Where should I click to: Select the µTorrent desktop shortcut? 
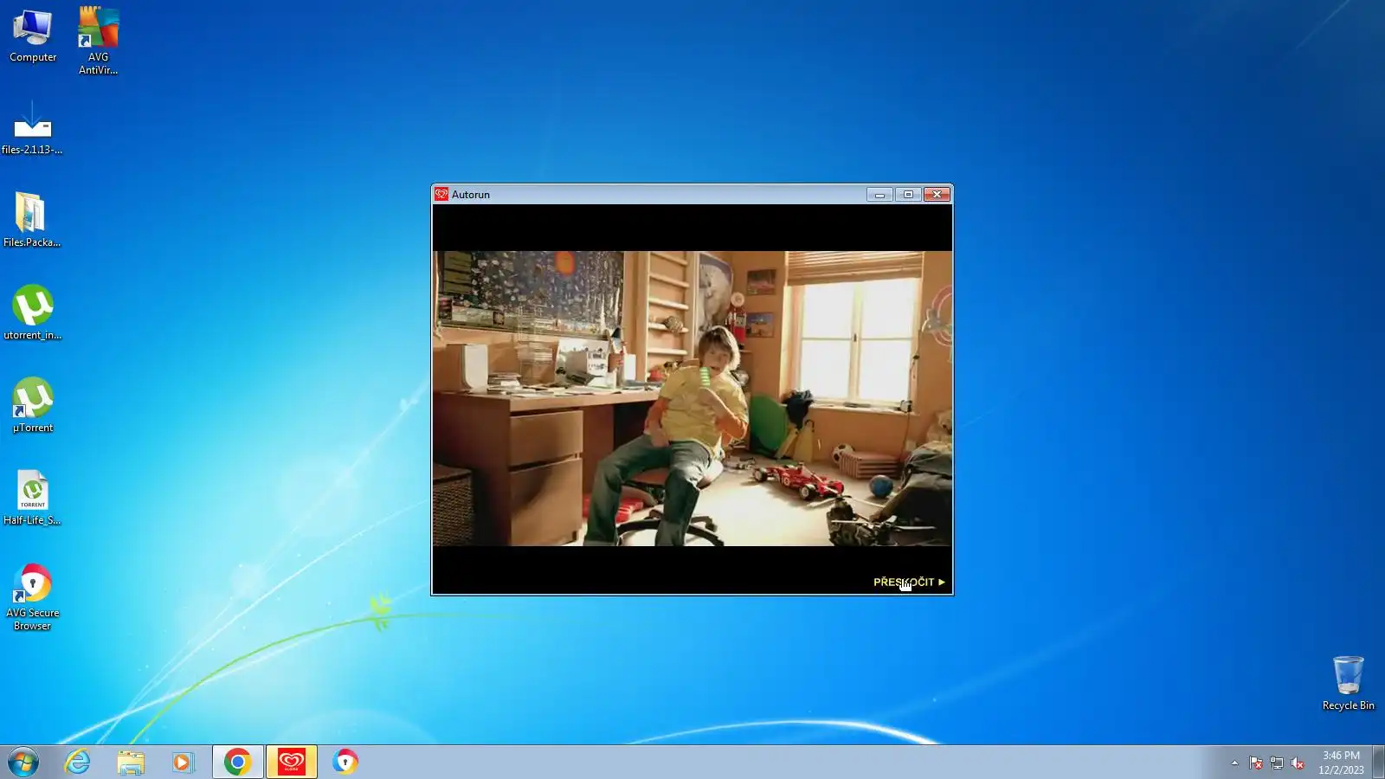click(x=33, y=405)
